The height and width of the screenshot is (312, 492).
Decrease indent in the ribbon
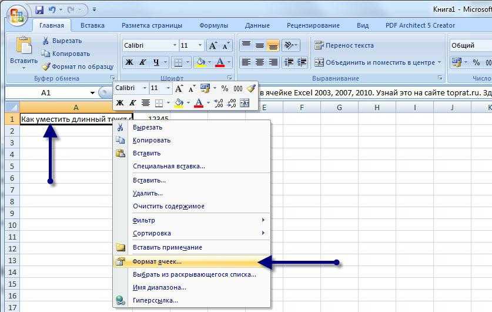(x=289, y=62)
